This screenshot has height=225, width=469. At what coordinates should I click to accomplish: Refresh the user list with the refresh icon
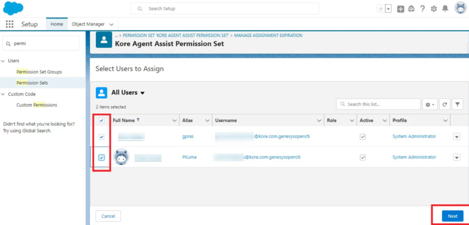point(444,104)
